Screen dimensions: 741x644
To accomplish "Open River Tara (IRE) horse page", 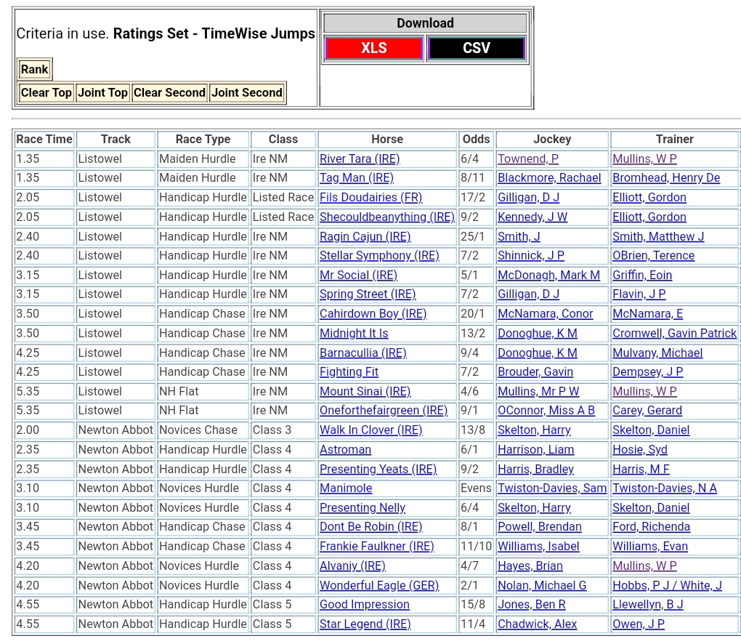I will [x=360, y=158].
